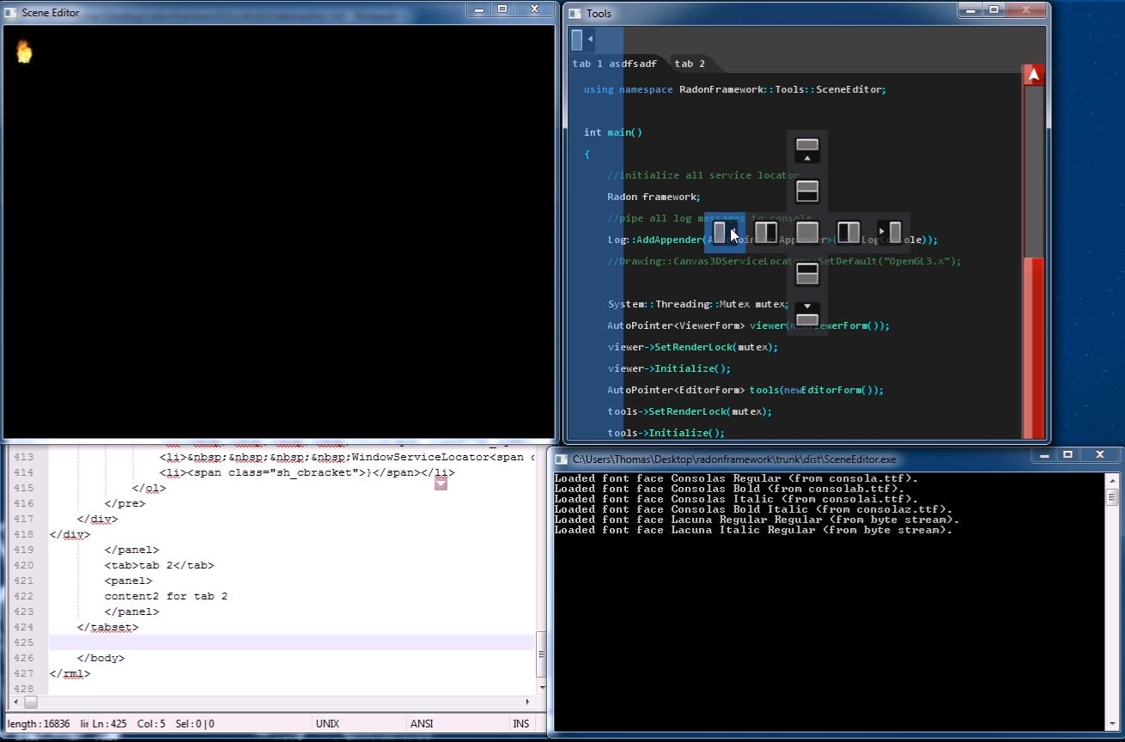Screen dimensions: 1125x742
Task: Click the ANSI encoding field in status bar
Action: [x=422, y=724]
